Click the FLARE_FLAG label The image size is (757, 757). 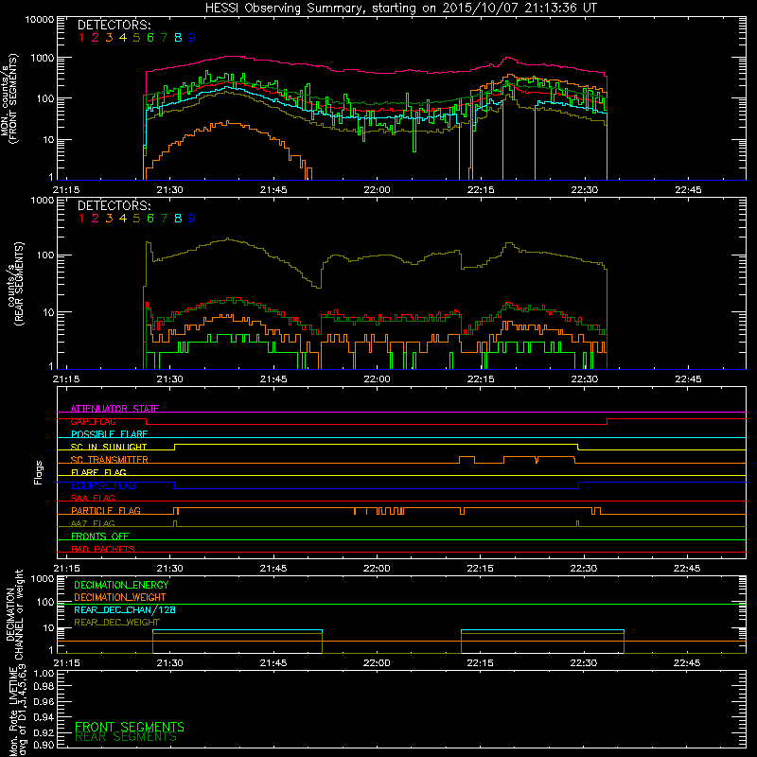click(98, 472)
